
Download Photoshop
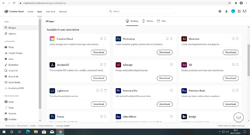click(x=165, y=52)
